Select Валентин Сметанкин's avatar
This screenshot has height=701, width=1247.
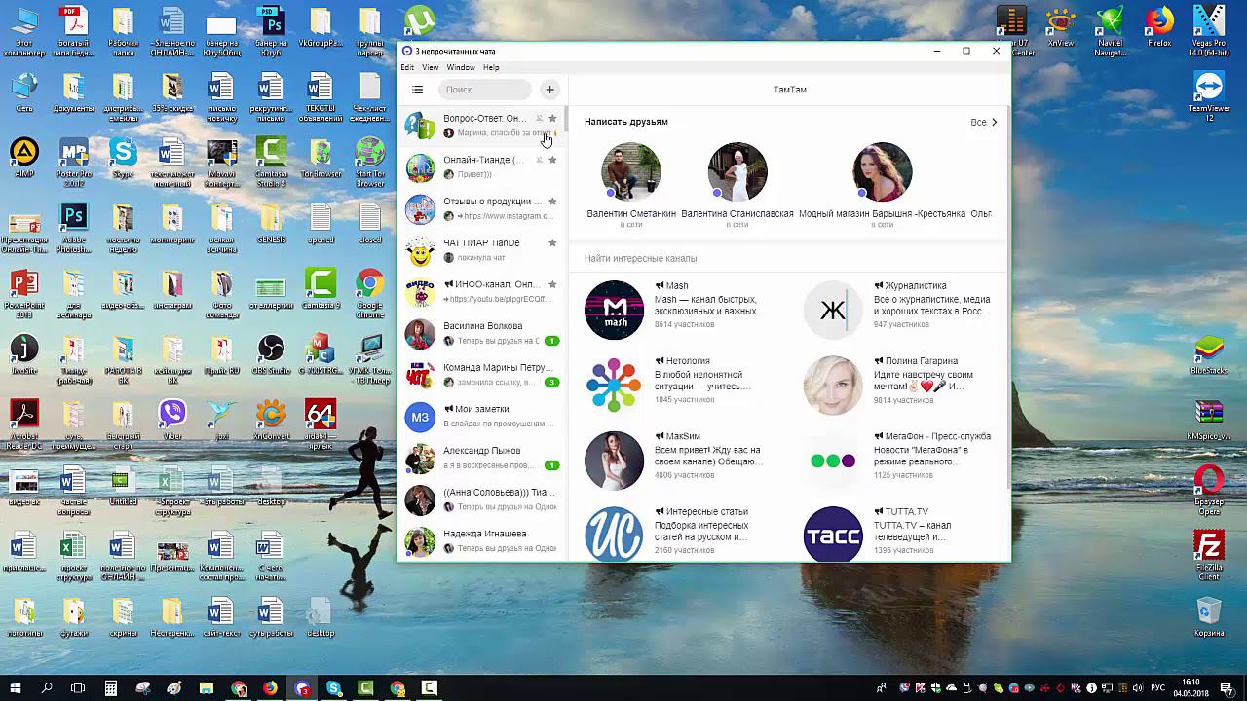(631, 172)
